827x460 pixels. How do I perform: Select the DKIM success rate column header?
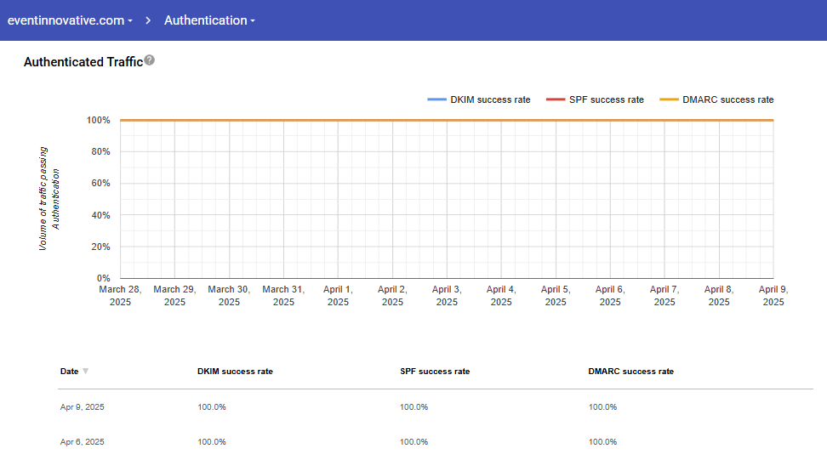point(235,372)
